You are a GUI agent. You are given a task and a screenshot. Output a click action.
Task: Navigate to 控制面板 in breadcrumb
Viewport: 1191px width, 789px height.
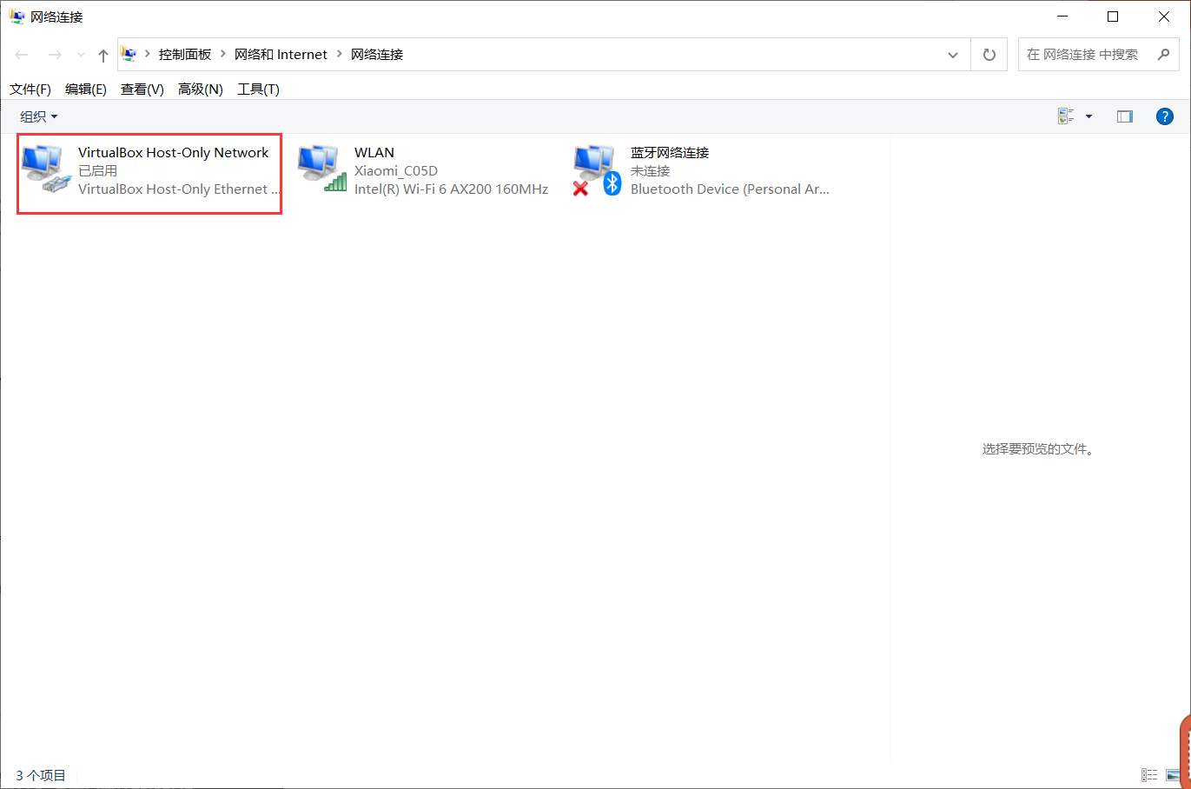pos(185,54)
